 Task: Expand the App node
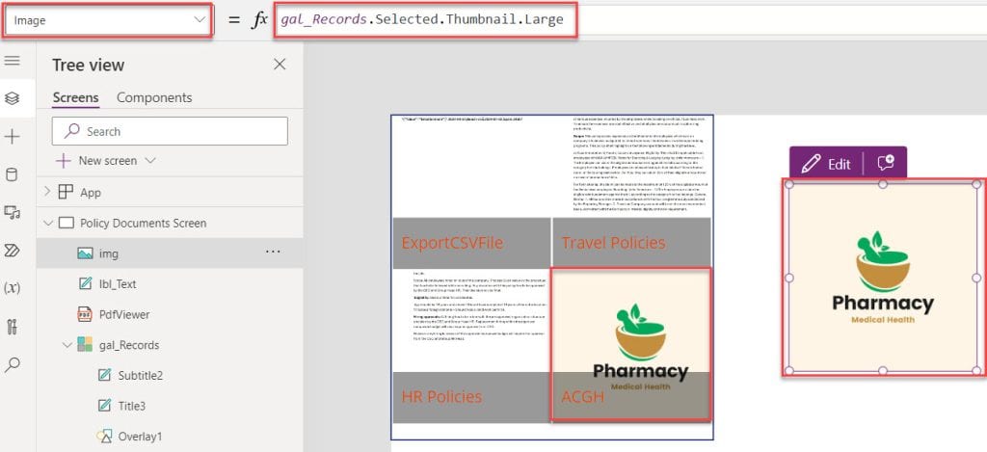47,193
